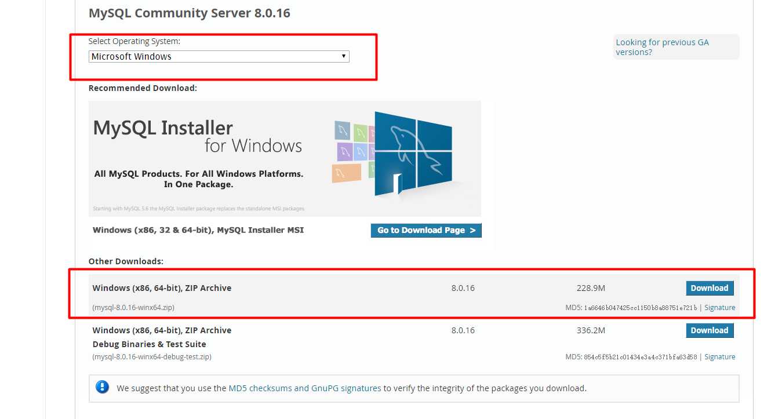
Task: Click the MySQL Community Server 8.0.16 heading
Action: (190, 12)
